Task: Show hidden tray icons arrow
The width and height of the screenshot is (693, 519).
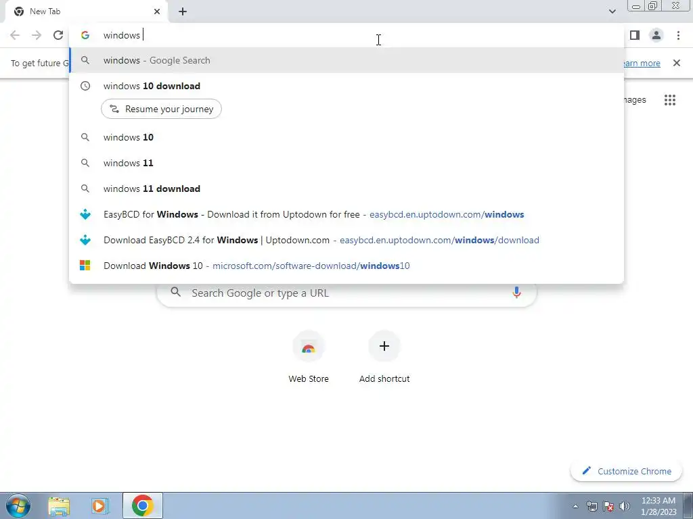Action: tap(575, 507)
